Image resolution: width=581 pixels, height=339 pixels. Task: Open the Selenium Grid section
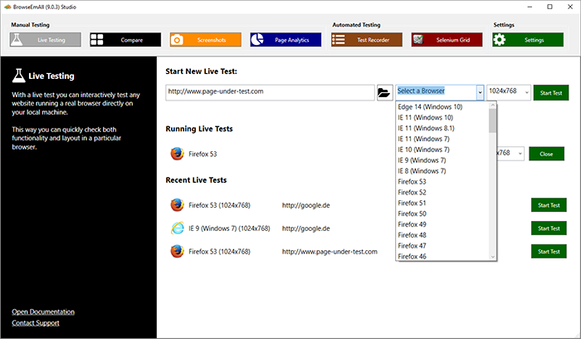(447, 40)
